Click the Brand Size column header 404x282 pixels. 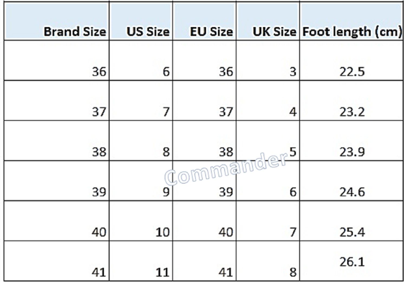pyautogui.click(x=57, y=21)
